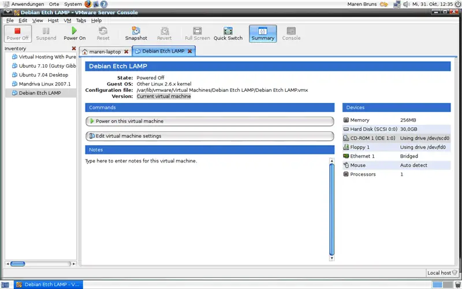Click the Power Off toolbar button

(x=18, y=34)
